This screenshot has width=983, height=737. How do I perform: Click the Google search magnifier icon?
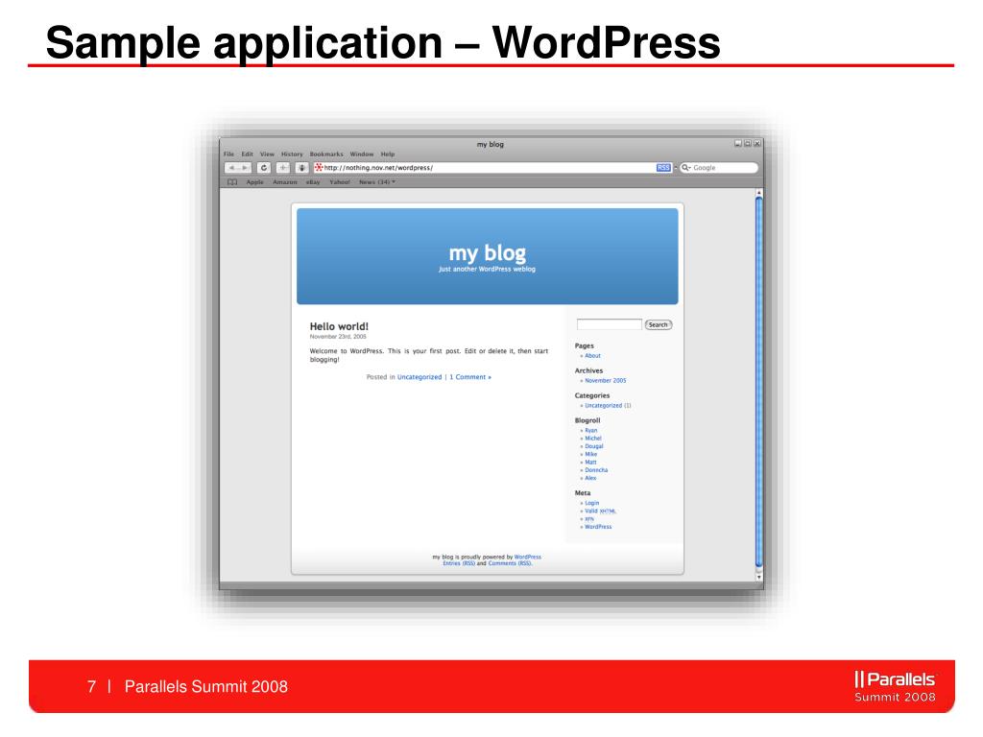[685, 168]
